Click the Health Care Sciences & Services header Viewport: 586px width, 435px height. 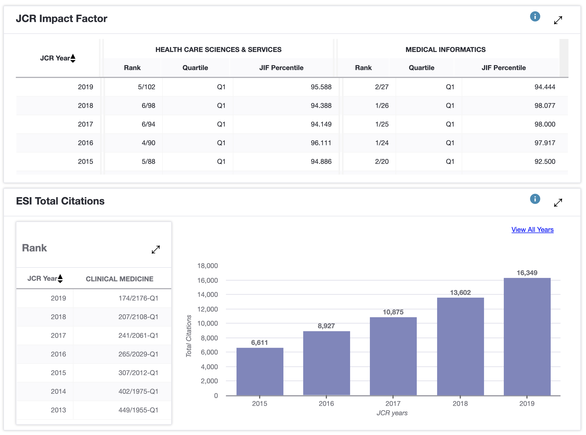pos(218,50)
